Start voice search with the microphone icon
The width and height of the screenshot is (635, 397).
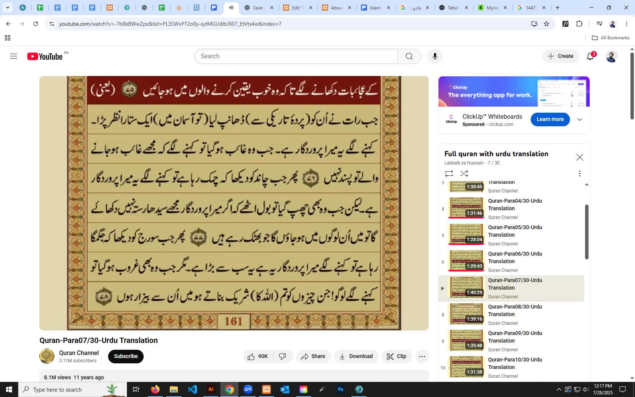point(435,56)
